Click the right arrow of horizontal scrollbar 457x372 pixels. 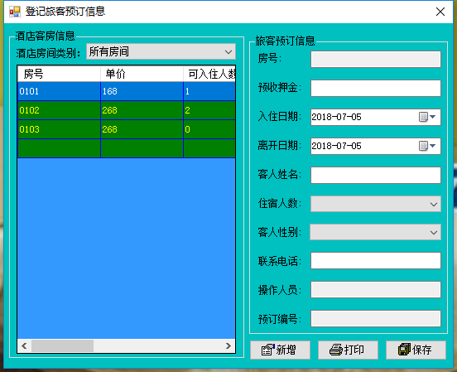click(228, 346)
